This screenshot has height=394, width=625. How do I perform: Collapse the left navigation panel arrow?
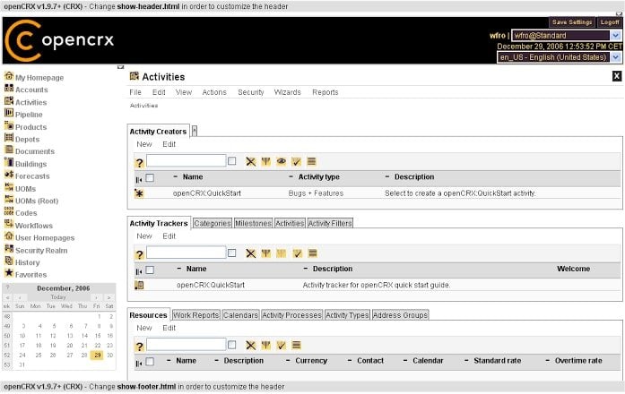[x=120, y=67]
